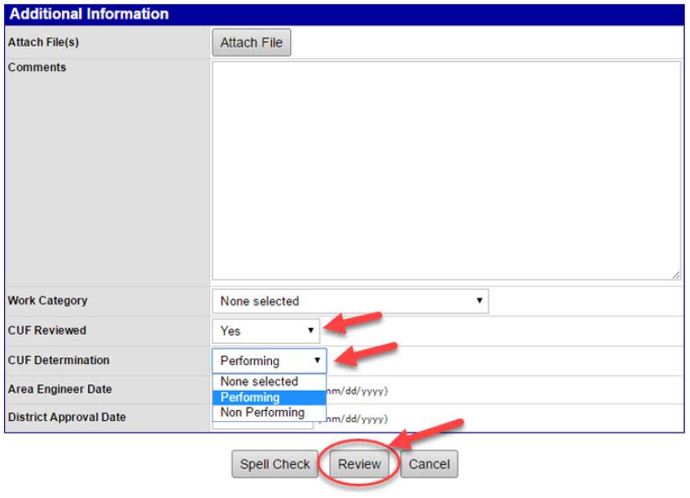Open the Work Category dropdown

pyautogui.click(x=350, y=300)
